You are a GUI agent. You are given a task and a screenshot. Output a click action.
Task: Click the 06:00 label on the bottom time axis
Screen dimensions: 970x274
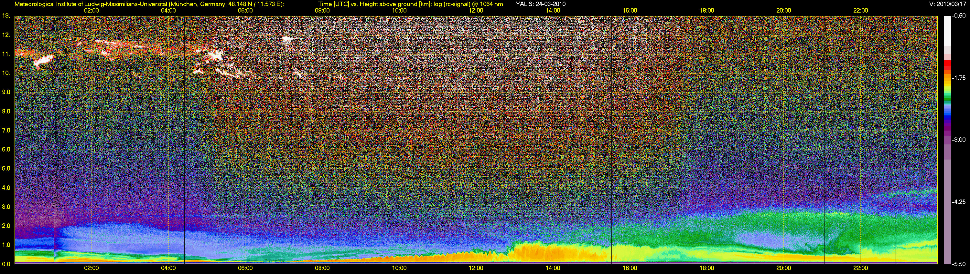(245, 268)
